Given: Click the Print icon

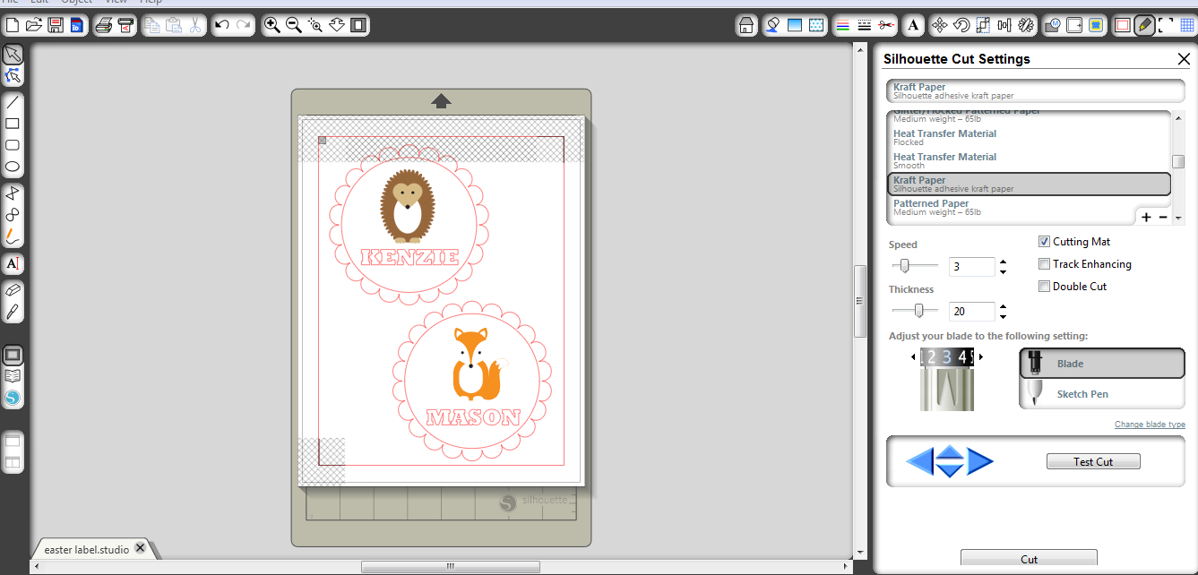Looking at the screenshot, I should point(104,25).
